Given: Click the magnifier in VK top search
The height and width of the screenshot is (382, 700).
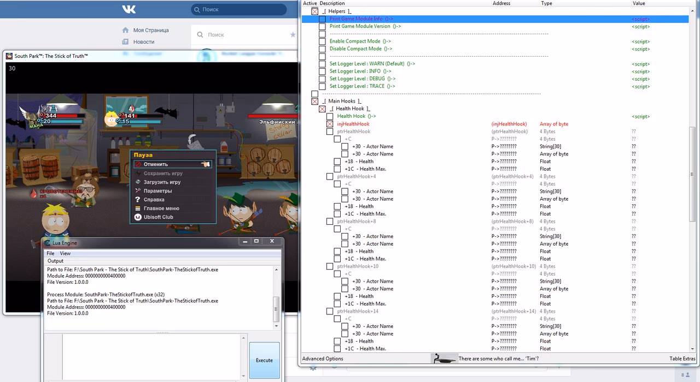Looking at the screenshot, I should click(x=197, y=9).
